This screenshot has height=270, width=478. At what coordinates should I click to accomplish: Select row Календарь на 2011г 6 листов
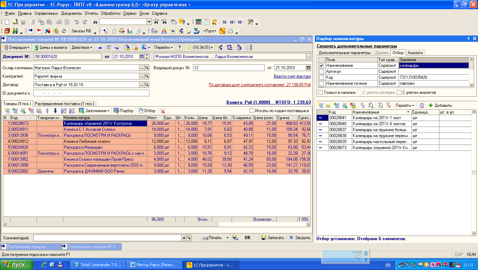pyautogui.click(x=394, y=124)
